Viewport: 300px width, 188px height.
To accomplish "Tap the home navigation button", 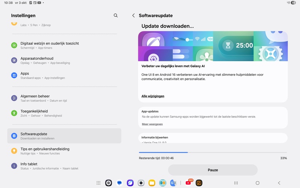I will tap(258, 183).
